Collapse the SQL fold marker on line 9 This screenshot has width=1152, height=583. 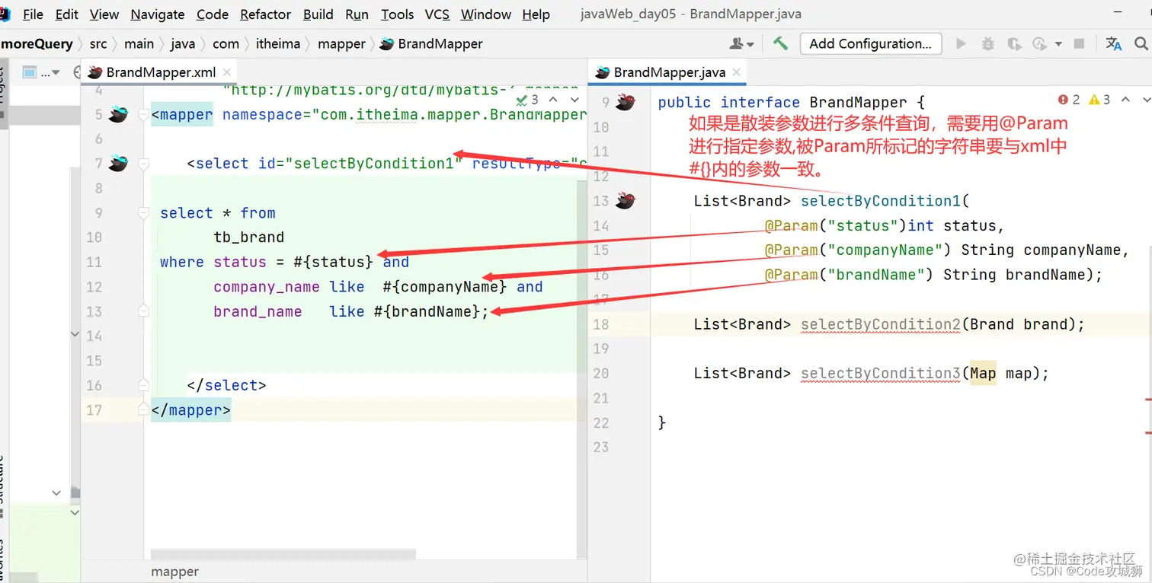[x=143, y=214]
